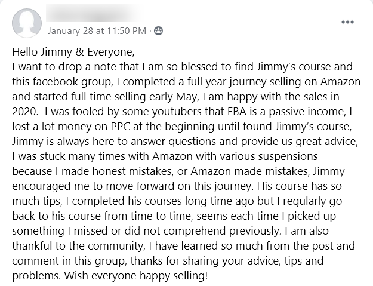The width and height of the screenshot is (373, 286).
Task: Click the greeting line 'Hello Jimmy & Everyone,'
Action: (73, 52)
